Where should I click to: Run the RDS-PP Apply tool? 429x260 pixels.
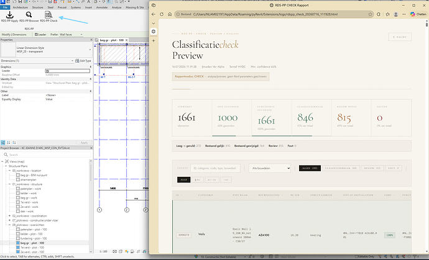click(x=9, y=16)
